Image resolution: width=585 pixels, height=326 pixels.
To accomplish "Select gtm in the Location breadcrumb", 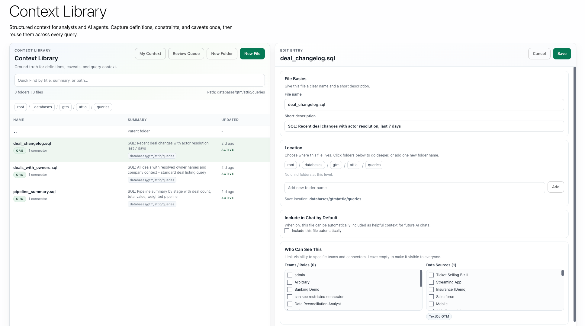I will [336, 165].
